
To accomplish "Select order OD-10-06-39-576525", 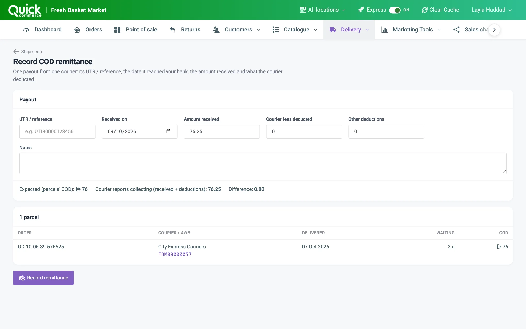I will (x=41, y=247).
